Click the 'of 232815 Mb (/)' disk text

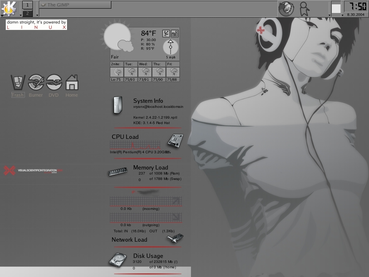tap(163, 262)
